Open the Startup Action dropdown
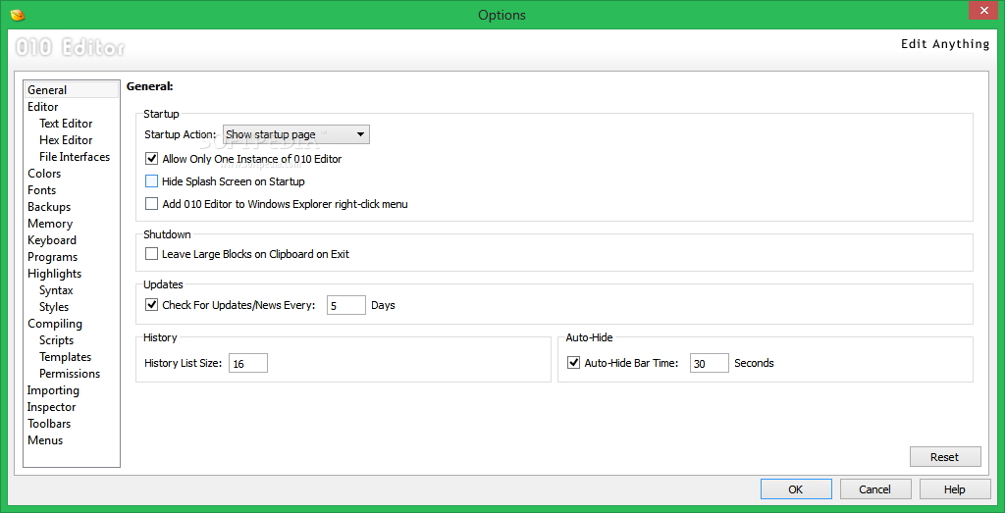The width and height of the screenshot is (1005, 513). pyautogui.click(x=296, y=134)
